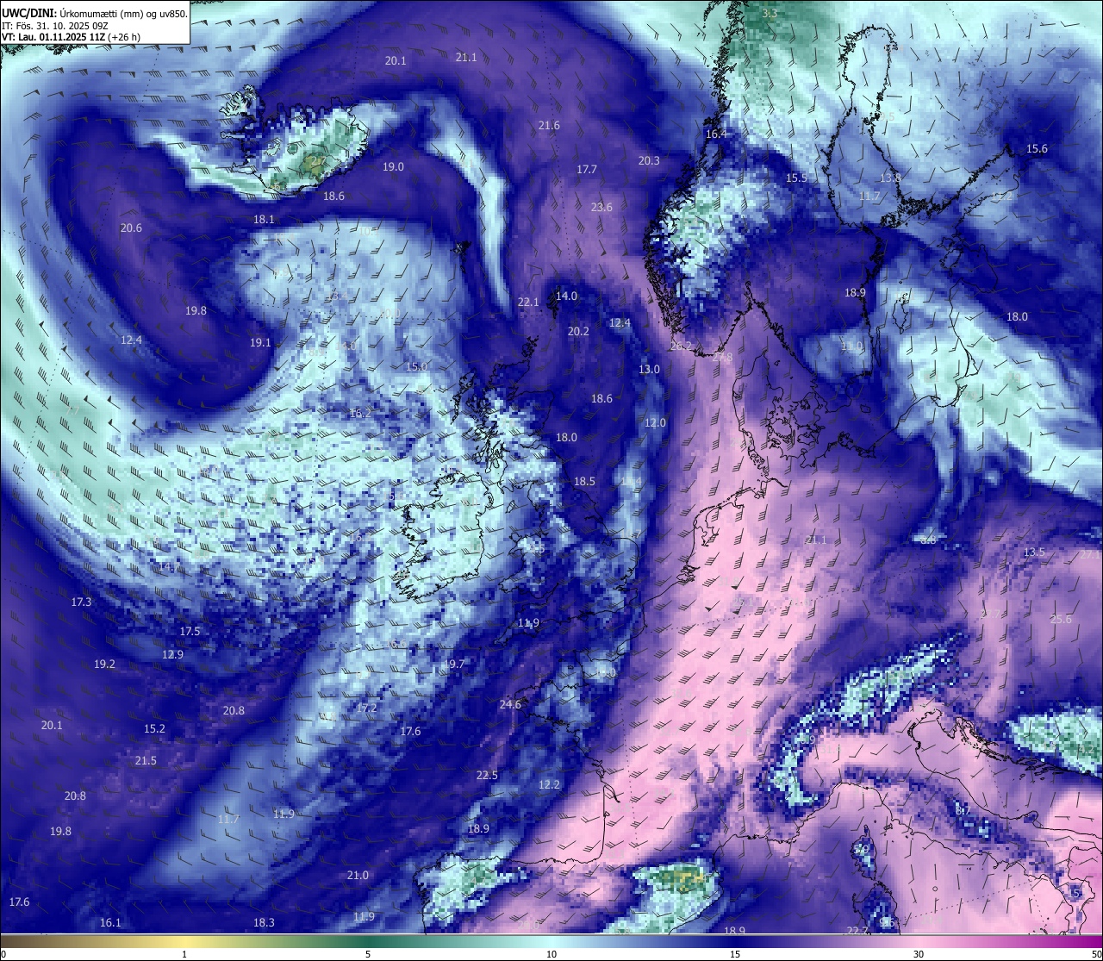Select the 22.5 value label
Viewport: 1103px width, 961px height.
(x=487, y=776)
